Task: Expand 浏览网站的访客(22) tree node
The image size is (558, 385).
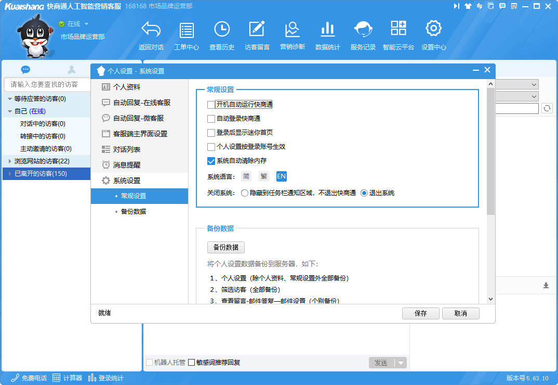Action: pyautogui.click(x=10, y=161)
